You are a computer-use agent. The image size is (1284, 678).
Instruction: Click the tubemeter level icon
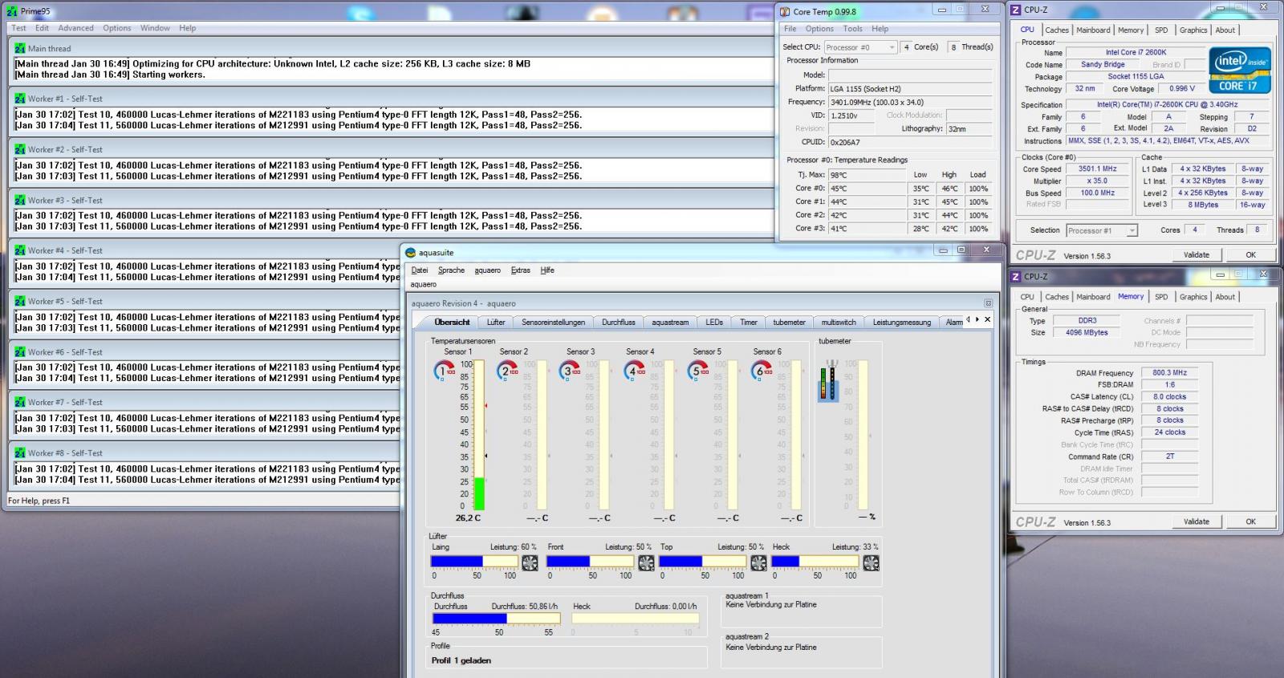click(827, 380)
